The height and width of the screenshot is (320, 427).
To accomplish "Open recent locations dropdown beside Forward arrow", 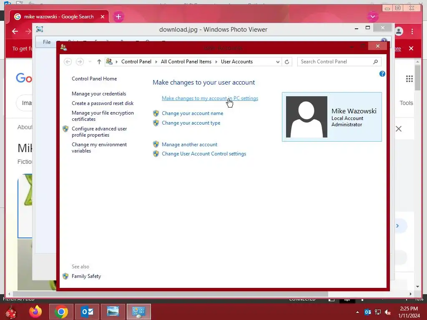I will click(90, 62).
